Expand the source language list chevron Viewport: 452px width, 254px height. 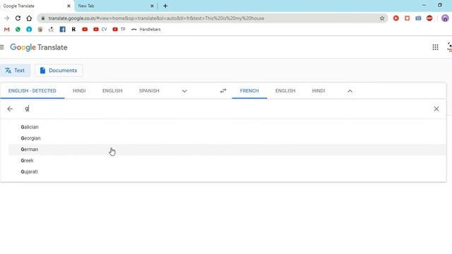pyautogui.click(x=184, y=91)
